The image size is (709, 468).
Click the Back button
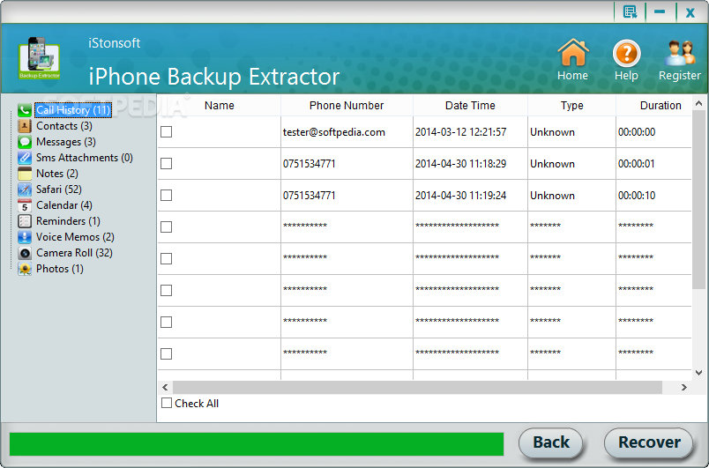[x=551, y=442]
